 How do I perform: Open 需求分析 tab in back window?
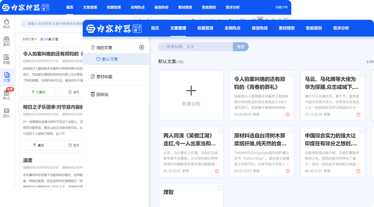coord(233,7)
